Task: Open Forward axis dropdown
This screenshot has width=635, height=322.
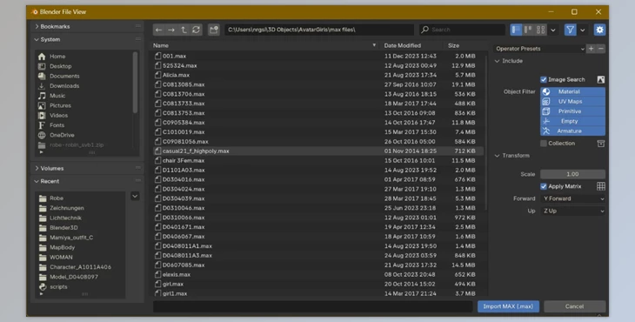Action: [x=572, y=199]
